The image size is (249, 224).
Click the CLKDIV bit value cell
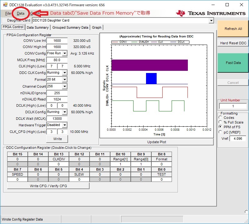point(59,164)
